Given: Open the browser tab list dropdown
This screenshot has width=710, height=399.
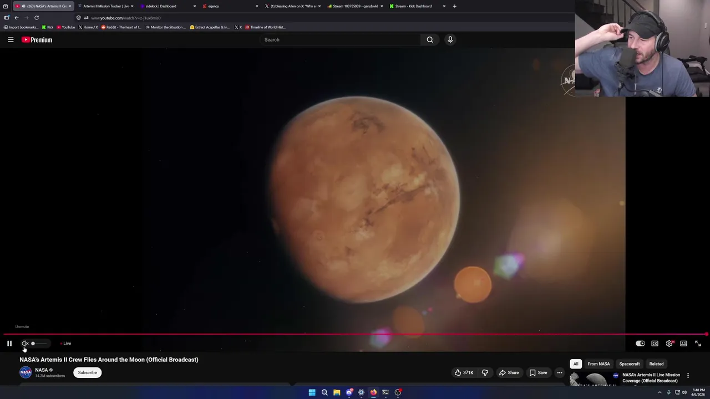Looking at the screenshot, I should [6, 6].
